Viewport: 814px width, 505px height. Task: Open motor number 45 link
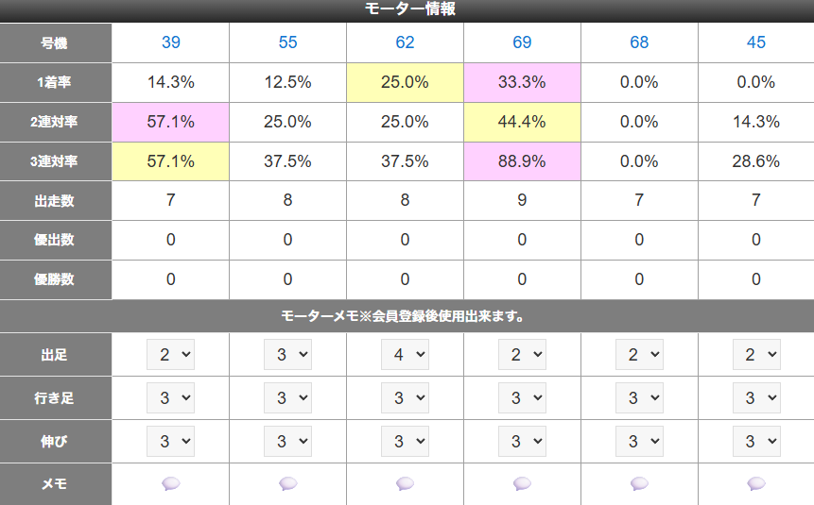pyautogui.click(x=756, y=42)
